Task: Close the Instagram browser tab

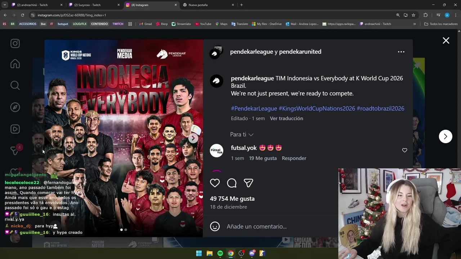Action: (x=176, y=5)
